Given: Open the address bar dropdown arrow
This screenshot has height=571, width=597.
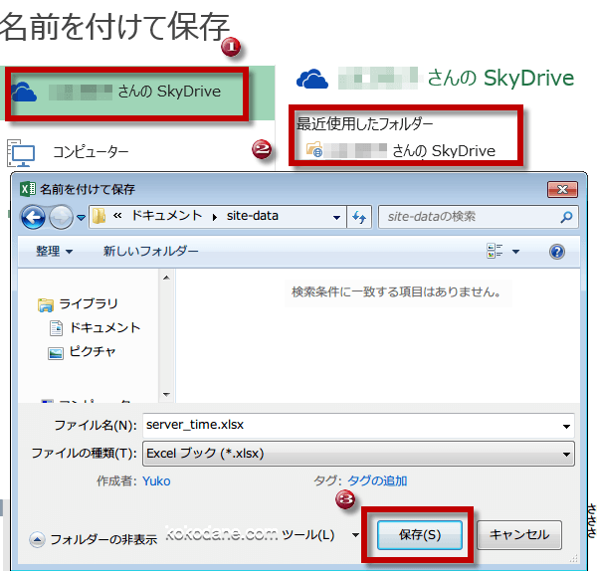Looking at the screenshot, I should pos(336,218).
